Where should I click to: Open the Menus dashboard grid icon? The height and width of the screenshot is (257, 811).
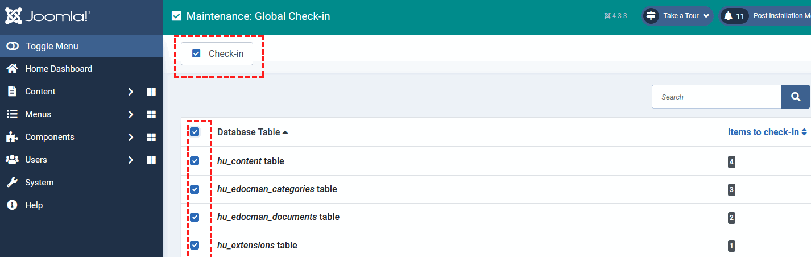pyautogui.click(x=151, y=114)
